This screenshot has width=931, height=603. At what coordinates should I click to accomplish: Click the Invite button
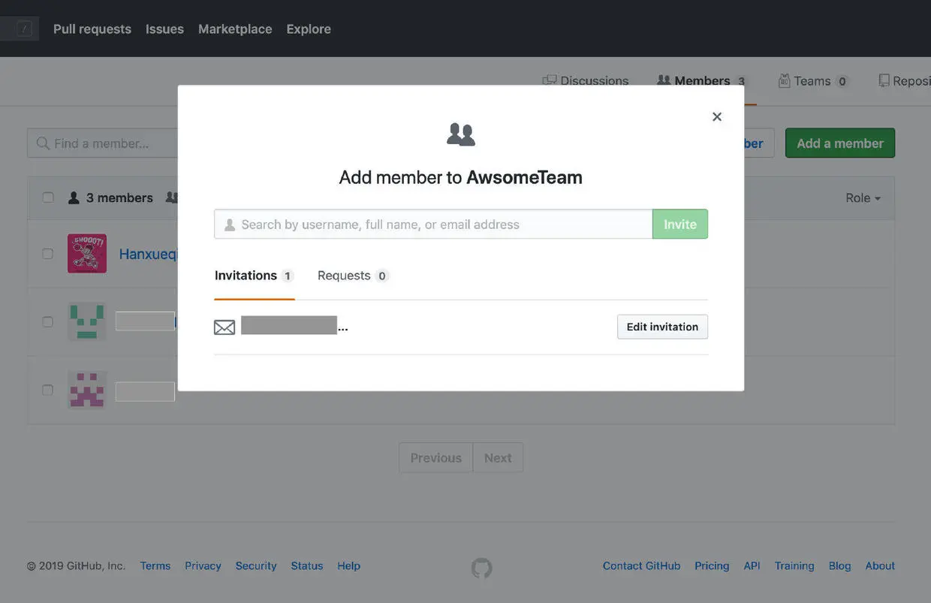[x=680, y=224]
